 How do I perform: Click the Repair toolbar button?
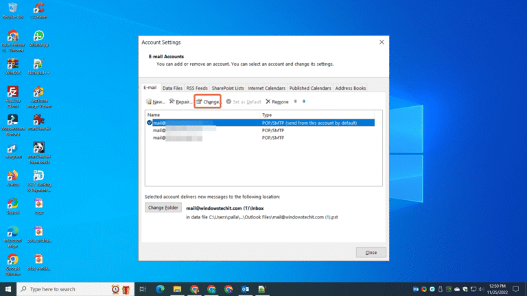180,101
